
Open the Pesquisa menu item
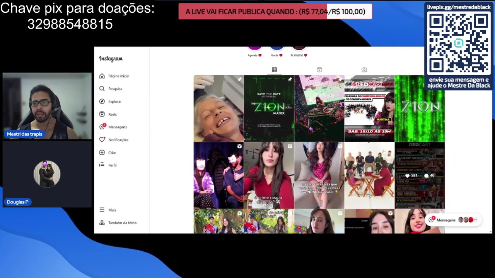click(x=115, y=89)
